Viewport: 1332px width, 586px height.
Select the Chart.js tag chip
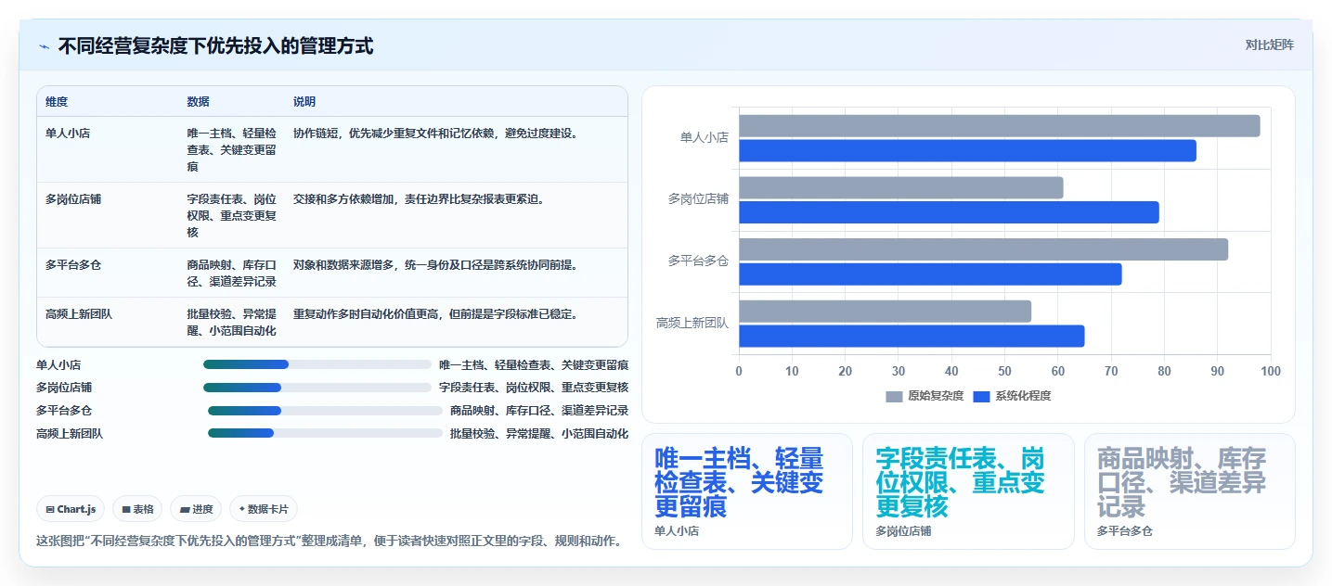pyautogui.click(x=71, y=509)
